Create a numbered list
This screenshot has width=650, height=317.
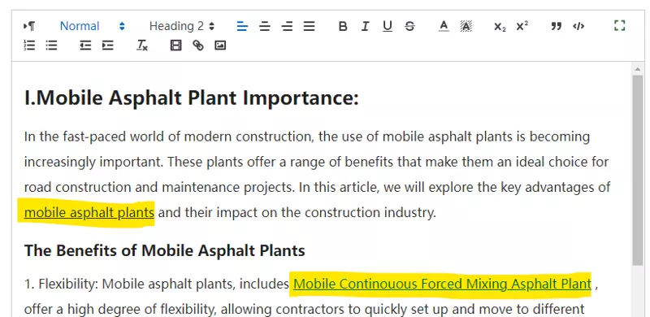[x=29, y=46]
